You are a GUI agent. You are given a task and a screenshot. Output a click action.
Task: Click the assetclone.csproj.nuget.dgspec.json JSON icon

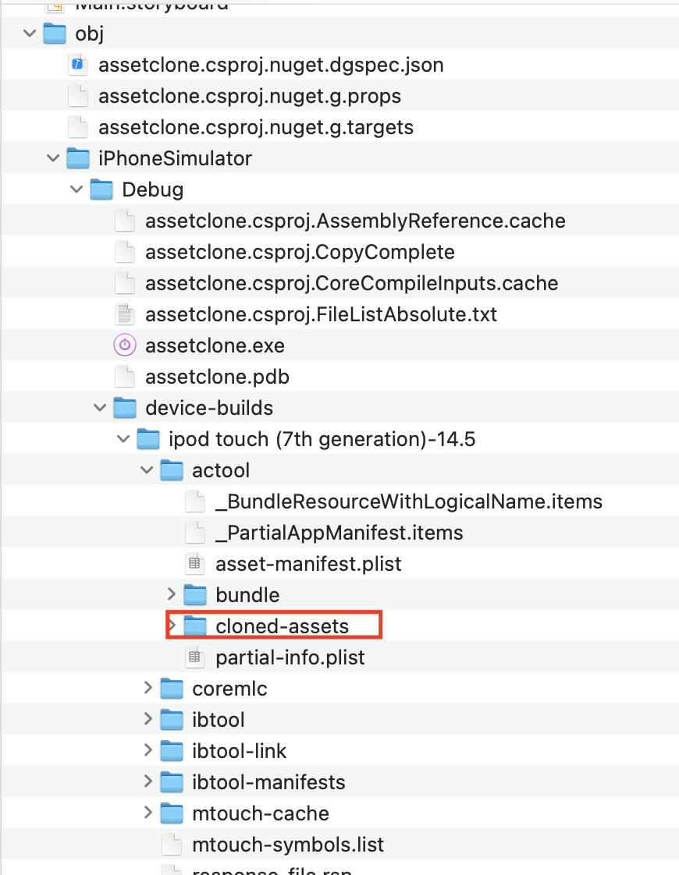click(x=77, y=65)
